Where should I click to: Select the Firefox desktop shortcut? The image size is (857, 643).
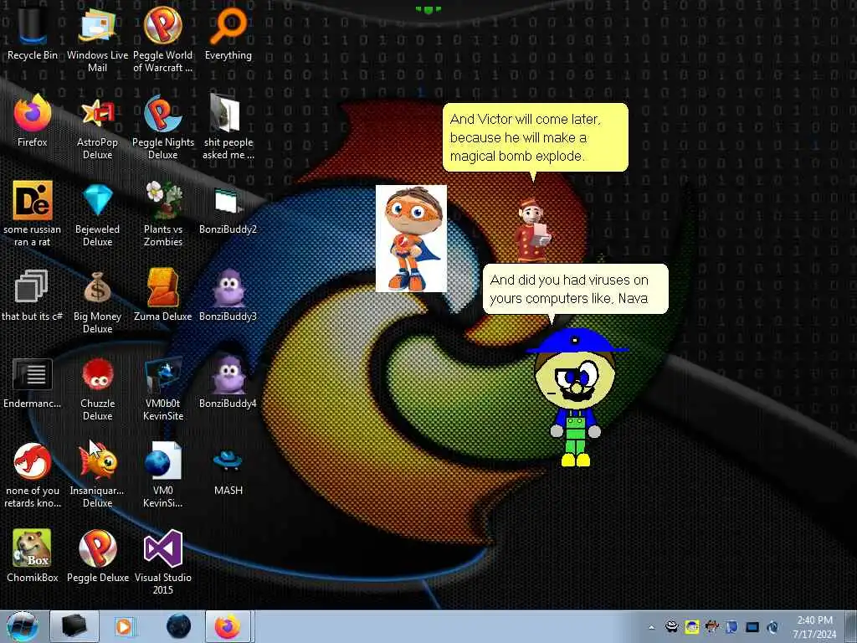coord(33,121)
